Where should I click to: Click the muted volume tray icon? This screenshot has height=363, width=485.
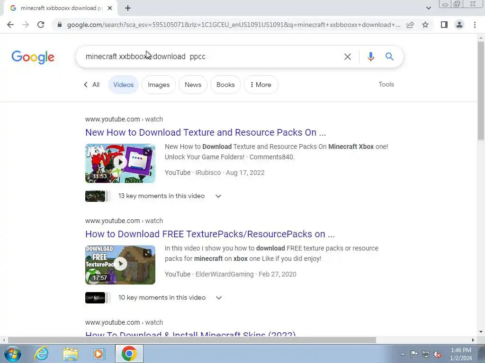click(x=437, y=354)
